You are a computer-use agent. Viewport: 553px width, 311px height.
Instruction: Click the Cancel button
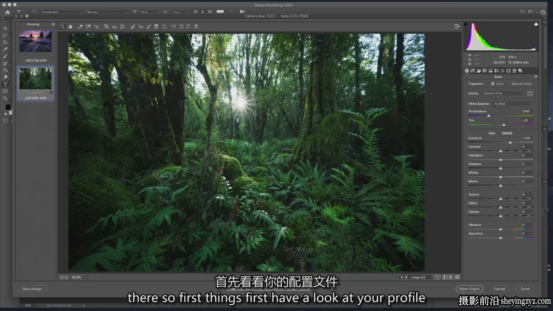tap(499, 289)
